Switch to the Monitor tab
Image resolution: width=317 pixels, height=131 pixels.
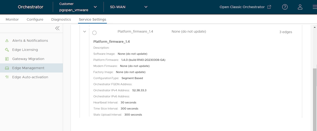12,20
